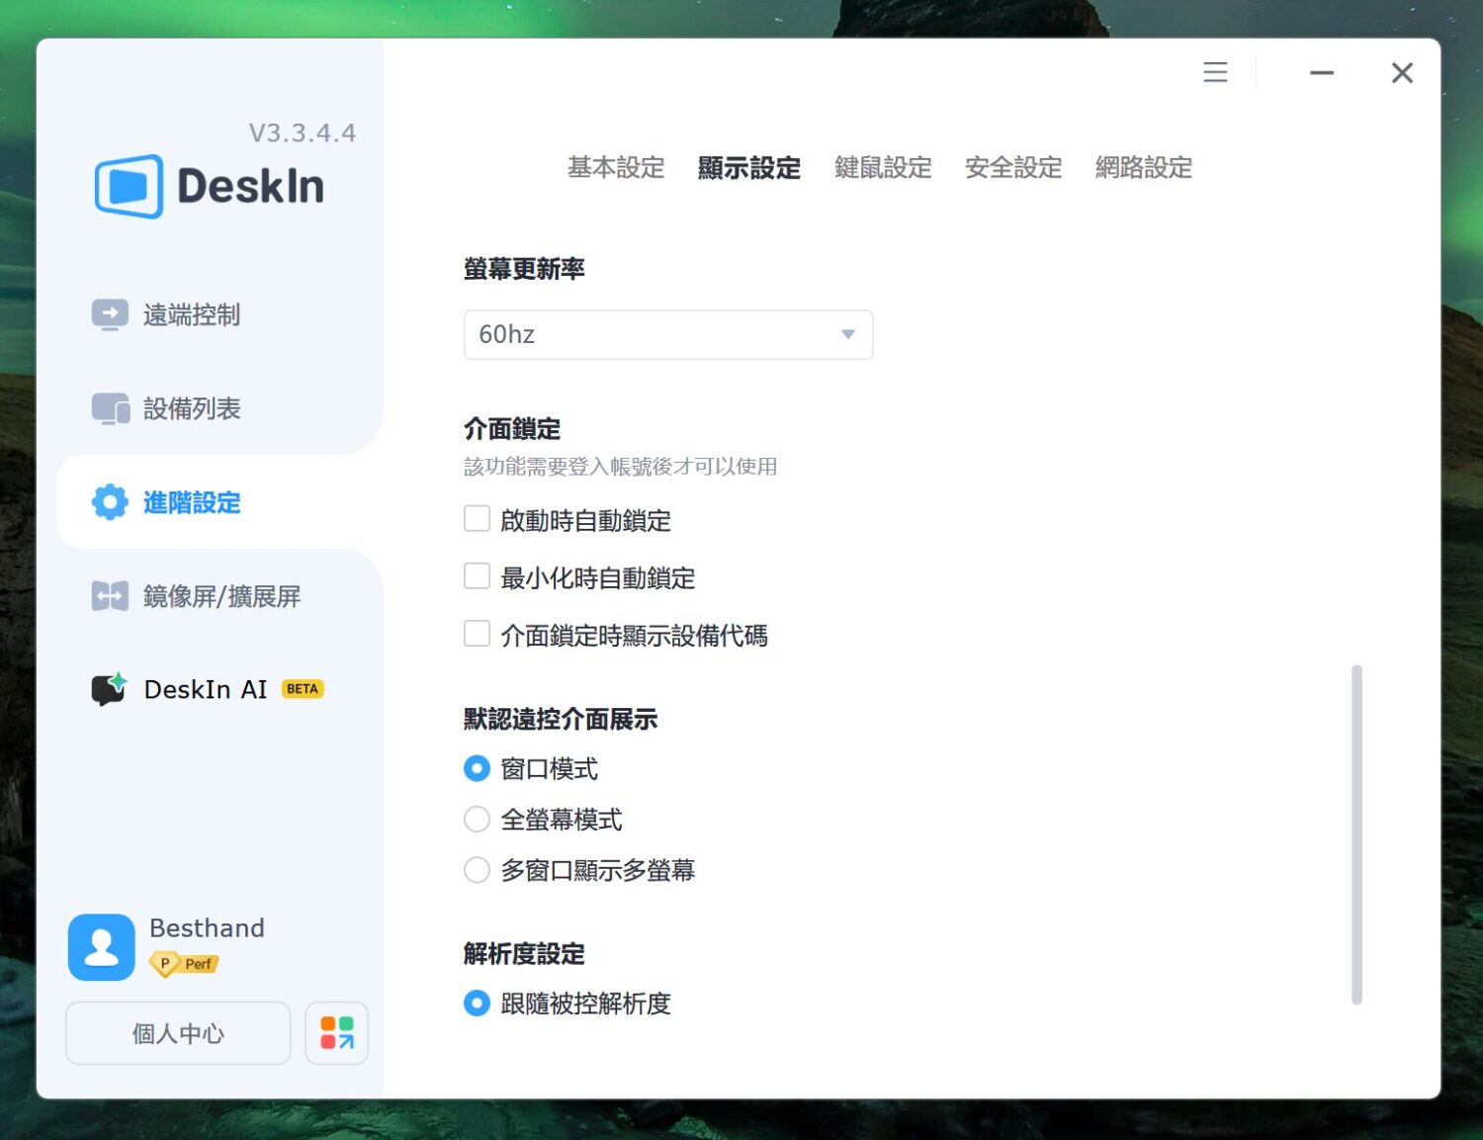This screenshot has height=1140, width=1483.
Task: Open the 60hz refresh rate dropdown
Action: click(x=668, y=334)
